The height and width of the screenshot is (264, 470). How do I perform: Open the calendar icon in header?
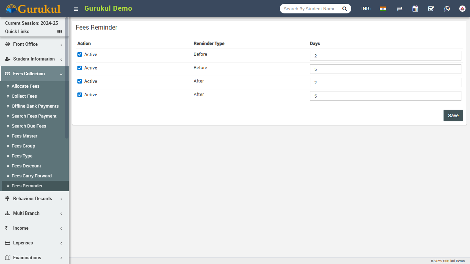pos(415,9)
